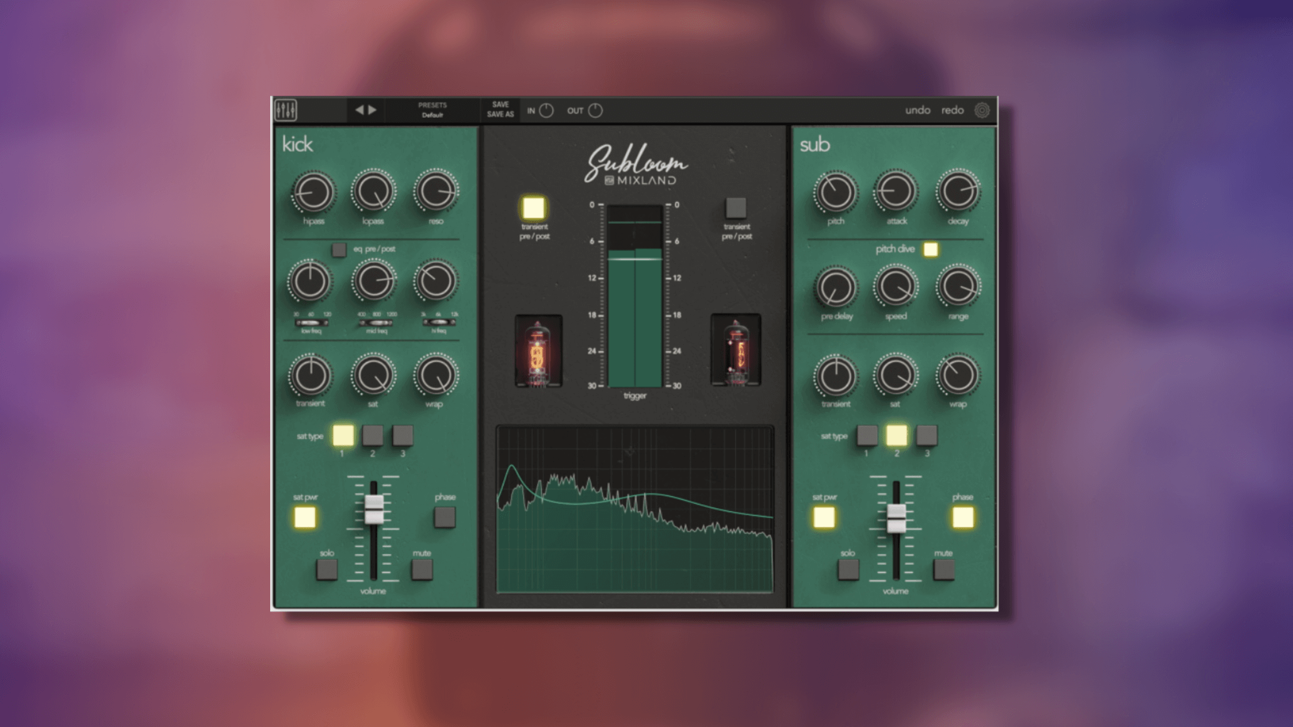Open the settings gear icon

(982, 110)
